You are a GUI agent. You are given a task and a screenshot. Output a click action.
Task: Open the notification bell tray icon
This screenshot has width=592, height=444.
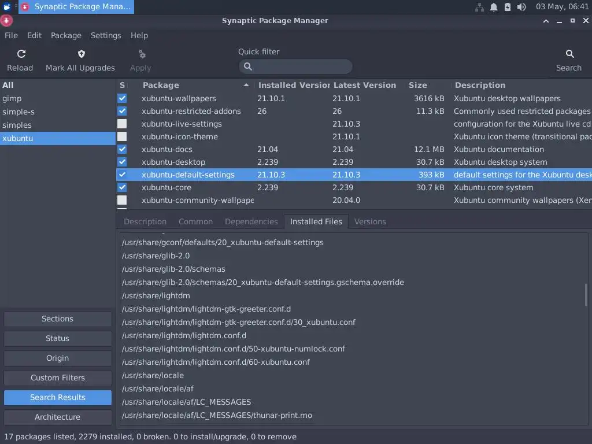coord(494,7)
